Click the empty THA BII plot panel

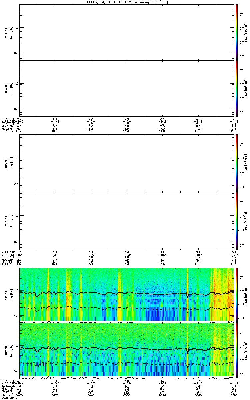(x=127, y=89)
